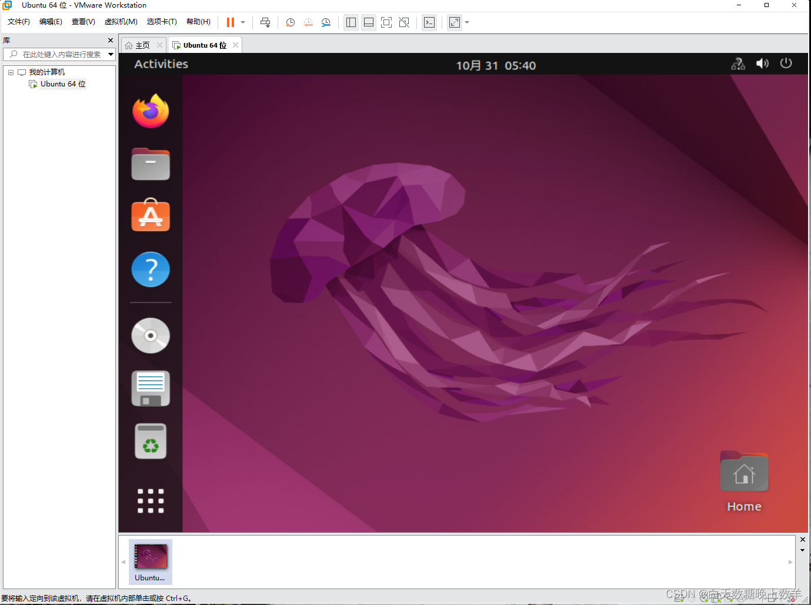Open the Help app from the dock
The image size is (811, 605).
click(x=151, y=269)
